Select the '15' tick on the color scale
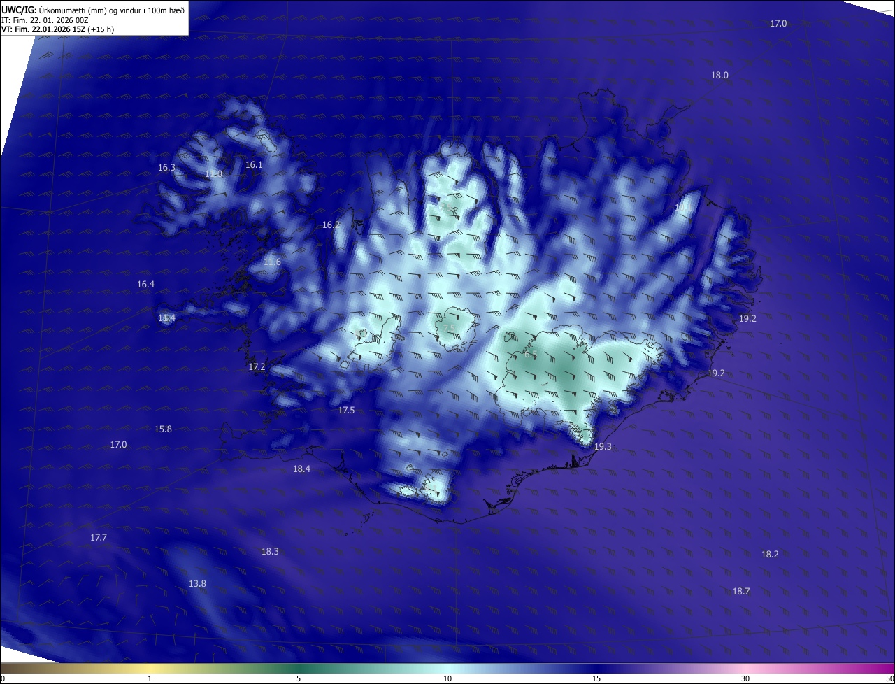Screen dimensions: 895x684 point(596,678)
